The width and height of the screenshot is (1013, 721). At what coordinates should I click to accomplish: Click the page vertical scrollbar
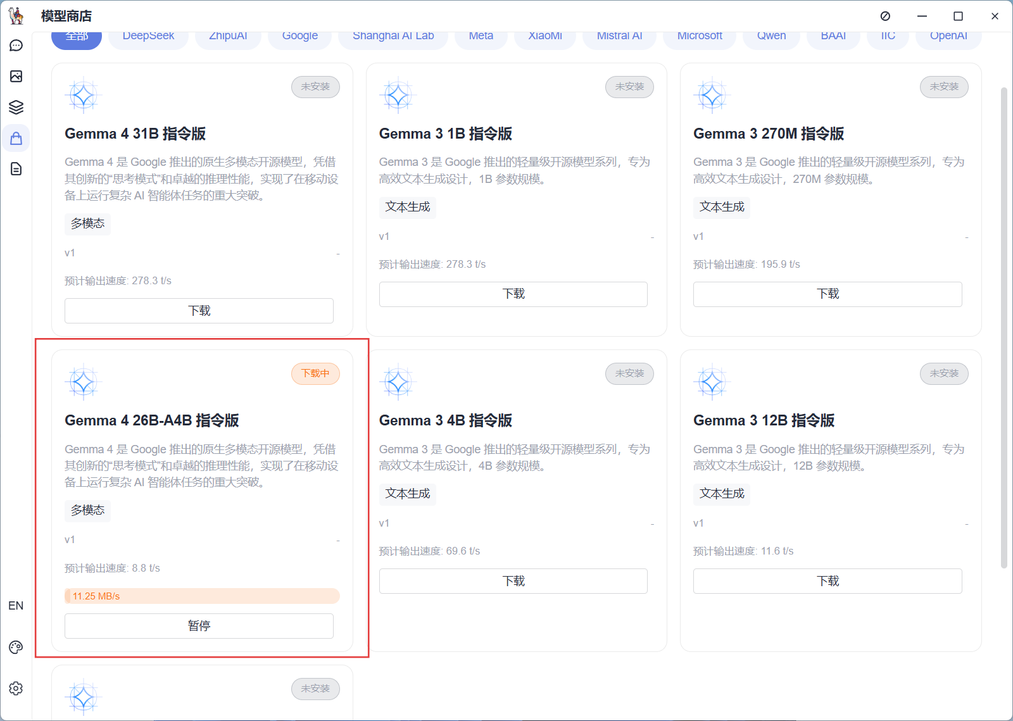[x=1004, y=328]
